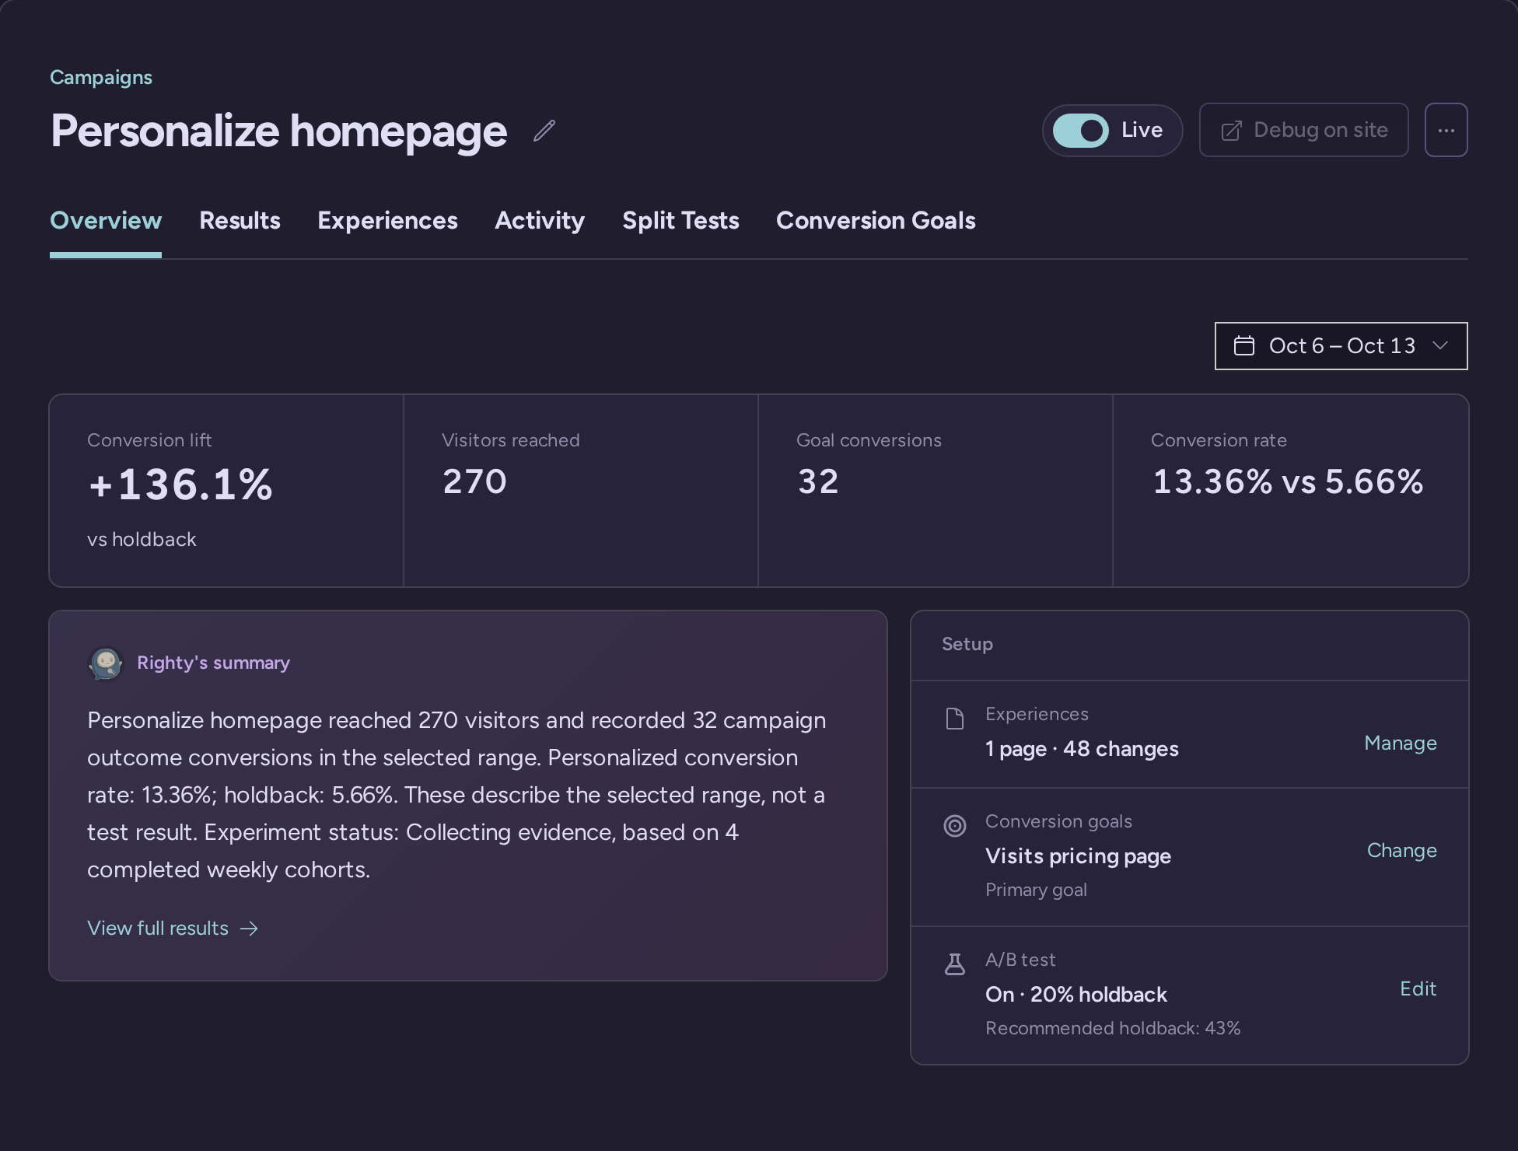This screenshot has height=1151, width=1518.
Task: Click the Goal conversions value 32
Action: coord(818,481)
